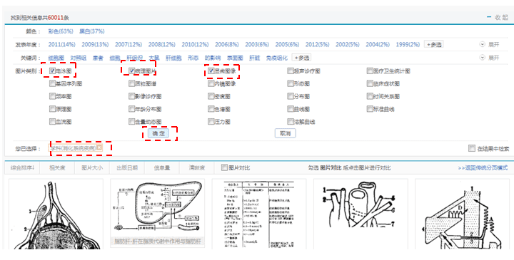The height and width of the screenshot is (260, 514).
Task: Sort results by 图片大小
Action: click(x=92, y=168)
